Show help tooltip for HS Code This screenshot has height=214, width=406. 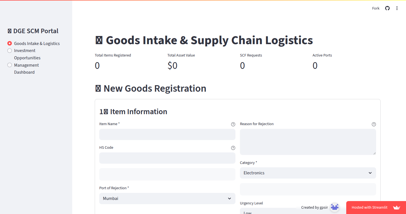pyautogui.click(x=233, y=148)
